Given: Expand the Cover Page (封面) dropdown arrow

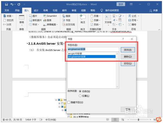Looking at the screenshot, I should pyautogui.click(x=13, y=16).
